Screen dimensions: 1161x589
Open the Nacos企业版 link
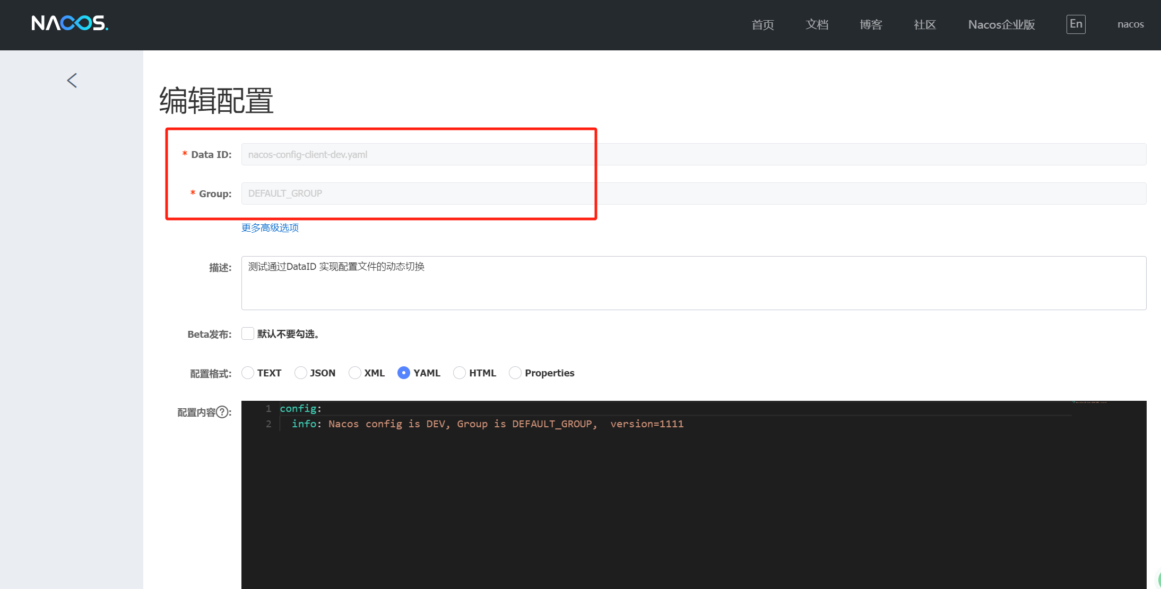1001,24
